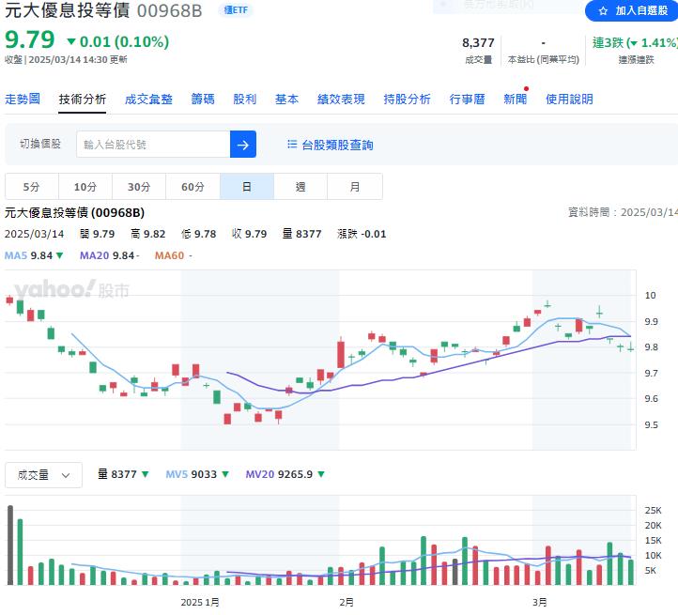Screen dimensions: 678x615
Task: Open the 成交量 indicator dropdown
Action: 43,475
